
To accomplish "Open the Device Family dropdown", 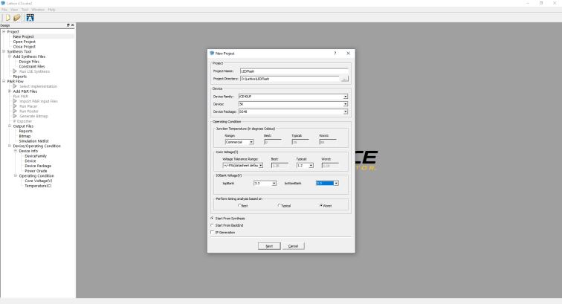I will point(345,97).
